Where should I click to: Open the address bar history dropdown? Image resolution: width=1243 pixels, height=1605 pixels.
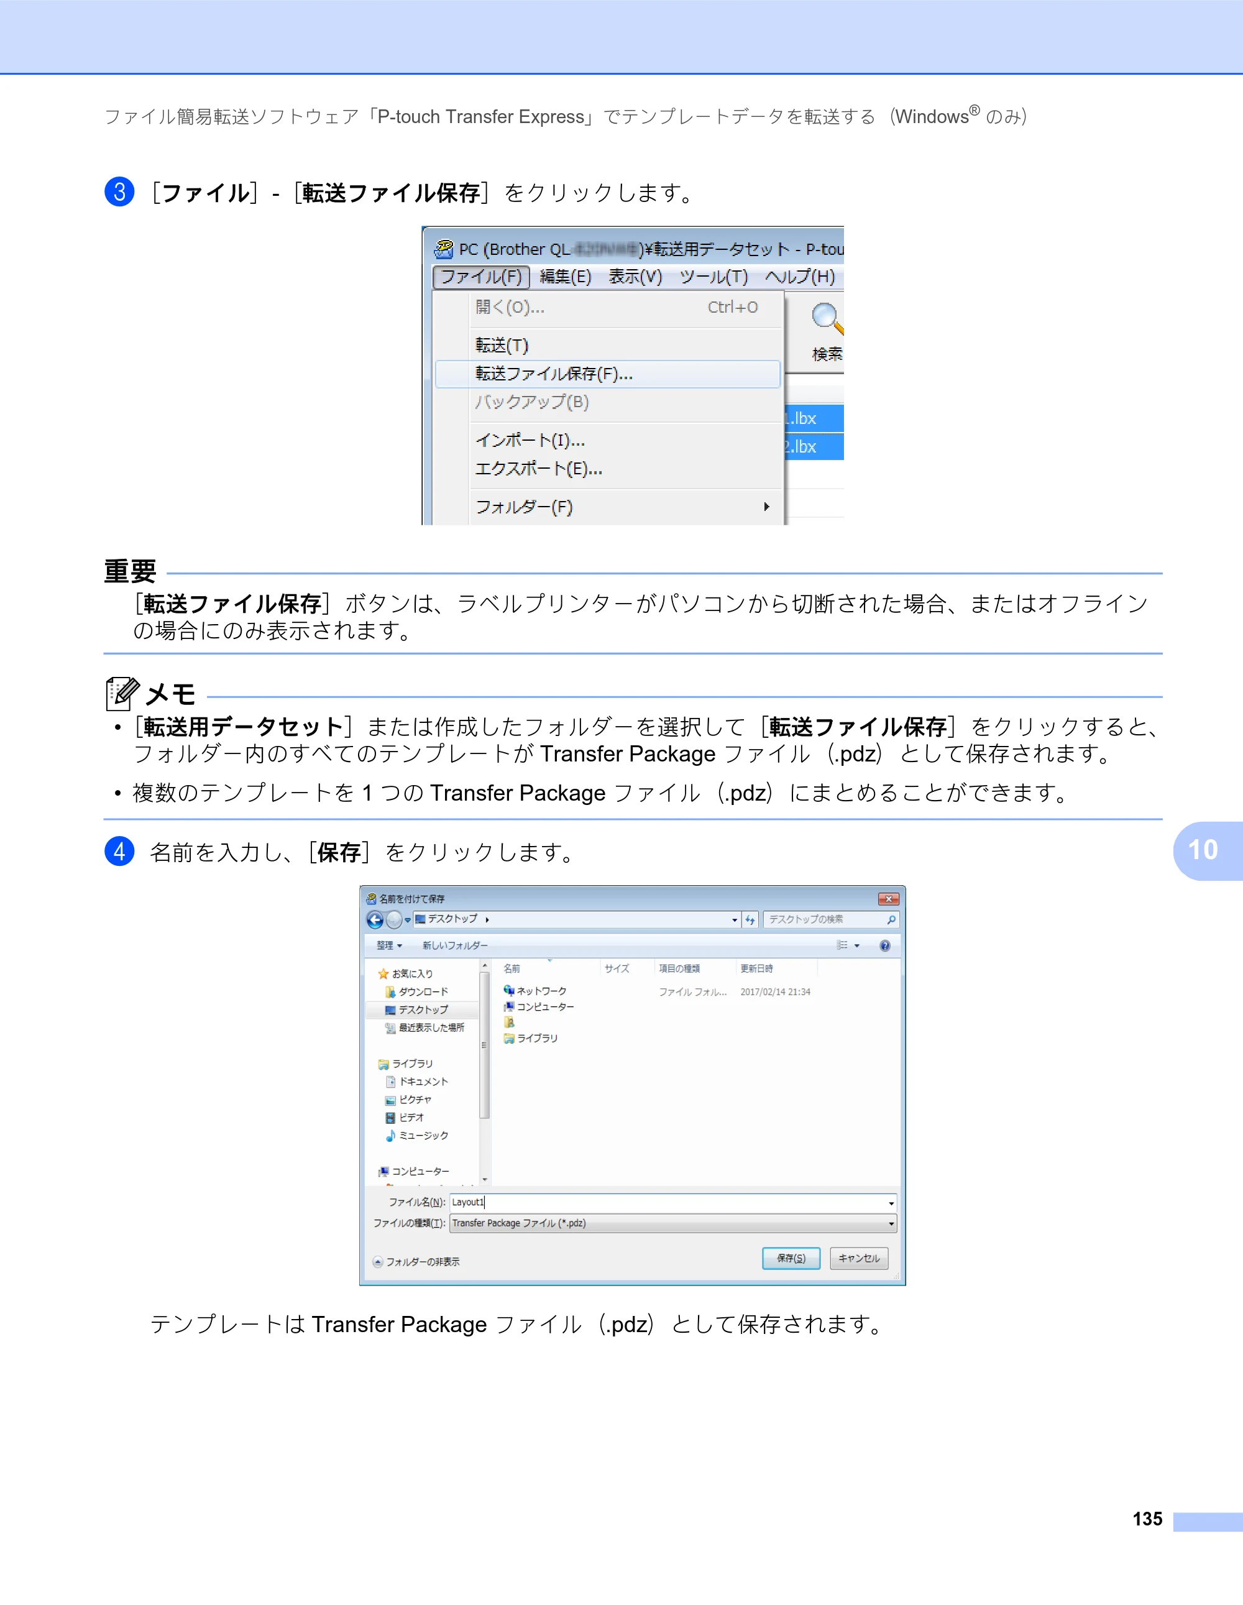click(735, 920)
